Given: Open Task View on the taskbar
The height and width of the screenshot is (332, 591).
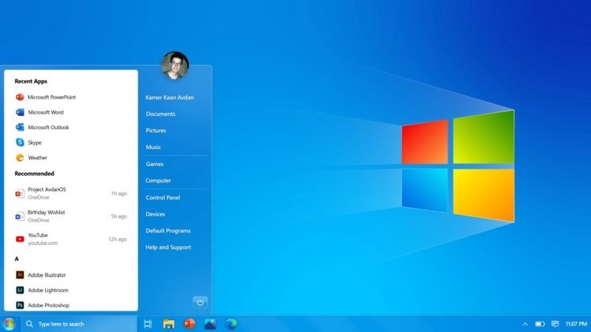Looking at the screenshot, I should [148, 323].
